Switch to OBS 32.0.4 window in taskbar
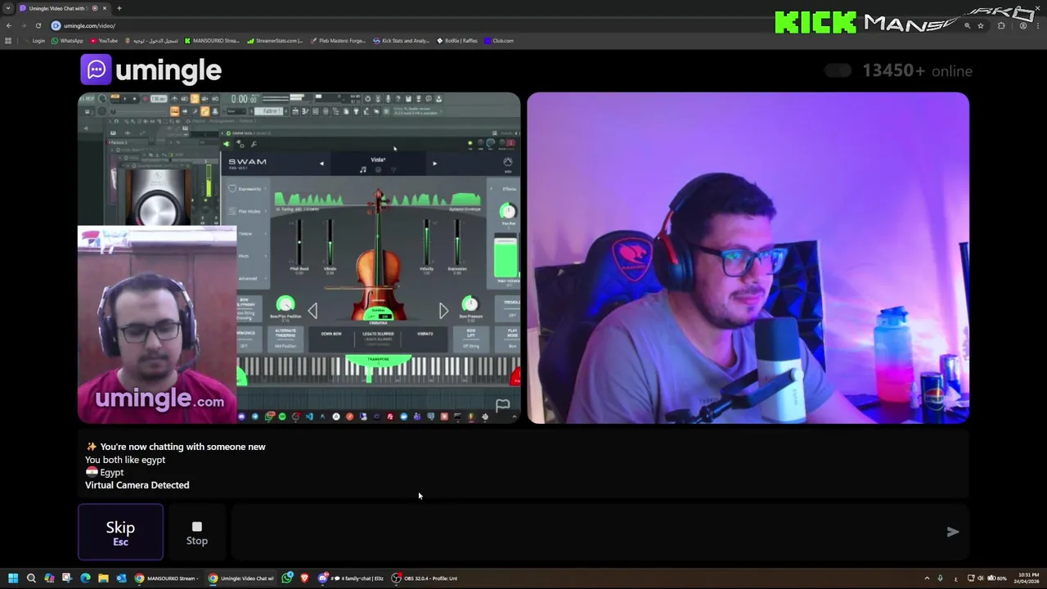 tap(425, 578)
